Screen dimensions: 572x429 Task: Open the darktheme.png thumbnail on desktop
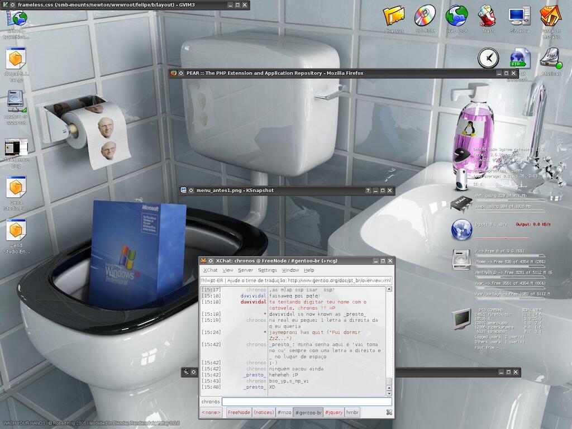coord(16,148)
